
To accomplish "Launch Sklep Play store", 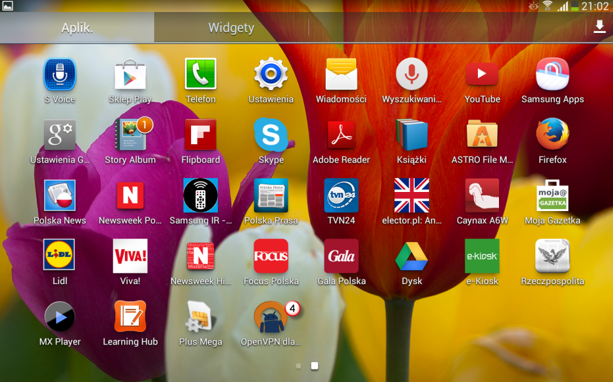I will pyautogui.click(x=130, y=74).
